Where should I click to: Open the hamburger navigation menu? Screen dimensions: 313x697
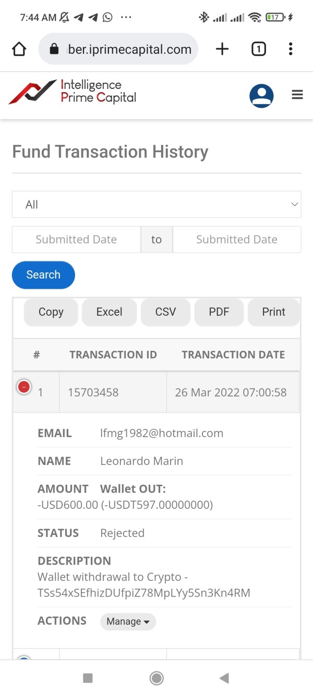click(x=297, y=95)
